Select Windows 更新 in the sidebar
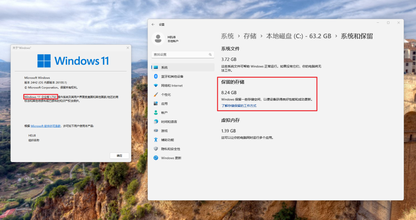 (x=183, y=158)
